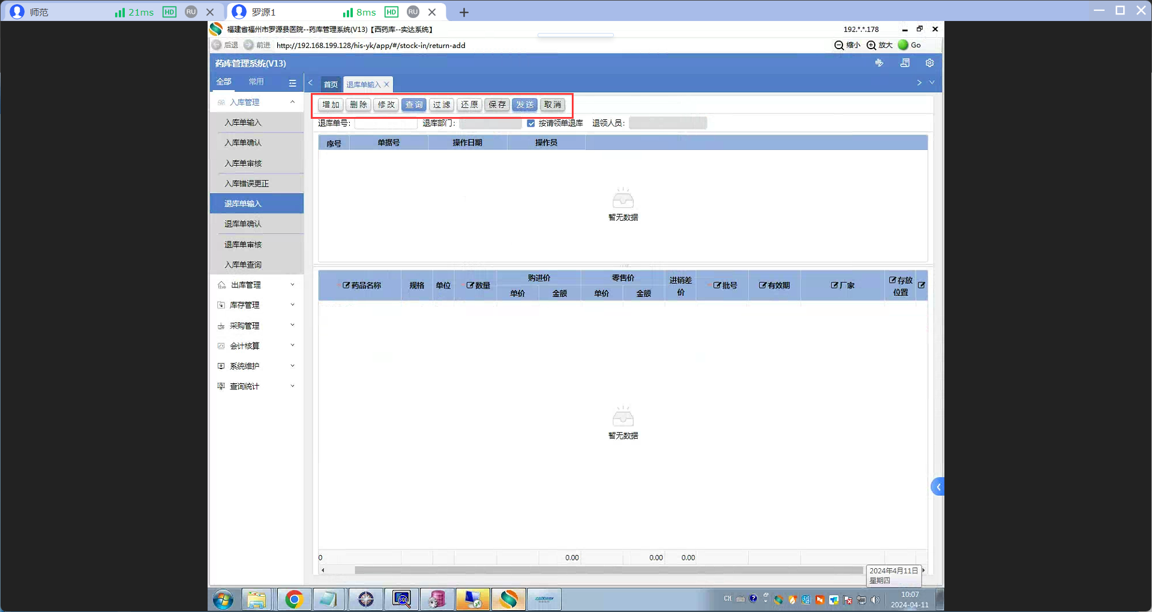Collapse the 入库管理 menu group

(x=292, y=103)
